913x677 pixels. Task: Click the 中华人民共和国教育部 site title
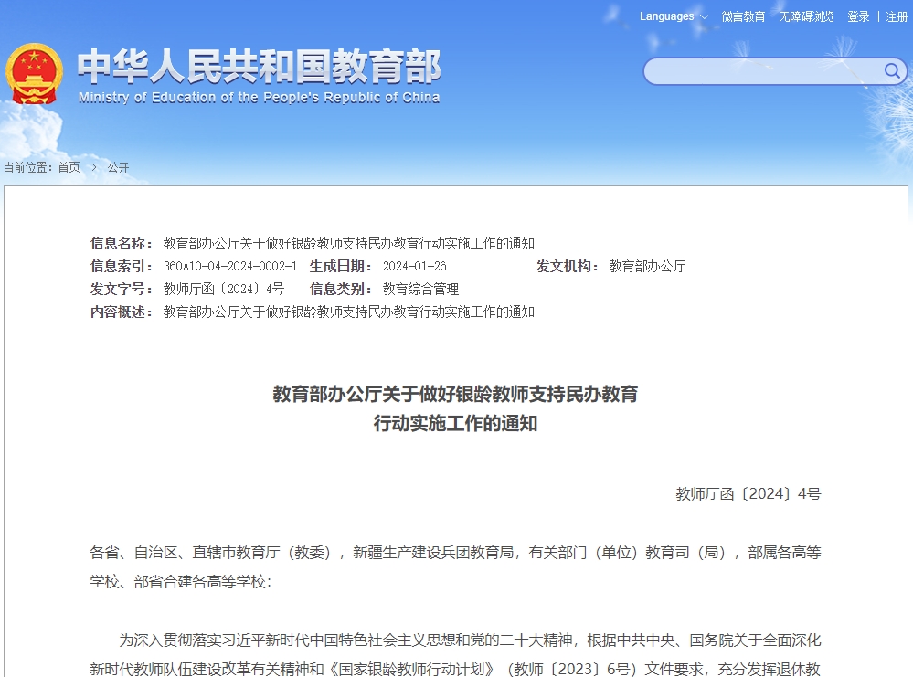(260, 66)
